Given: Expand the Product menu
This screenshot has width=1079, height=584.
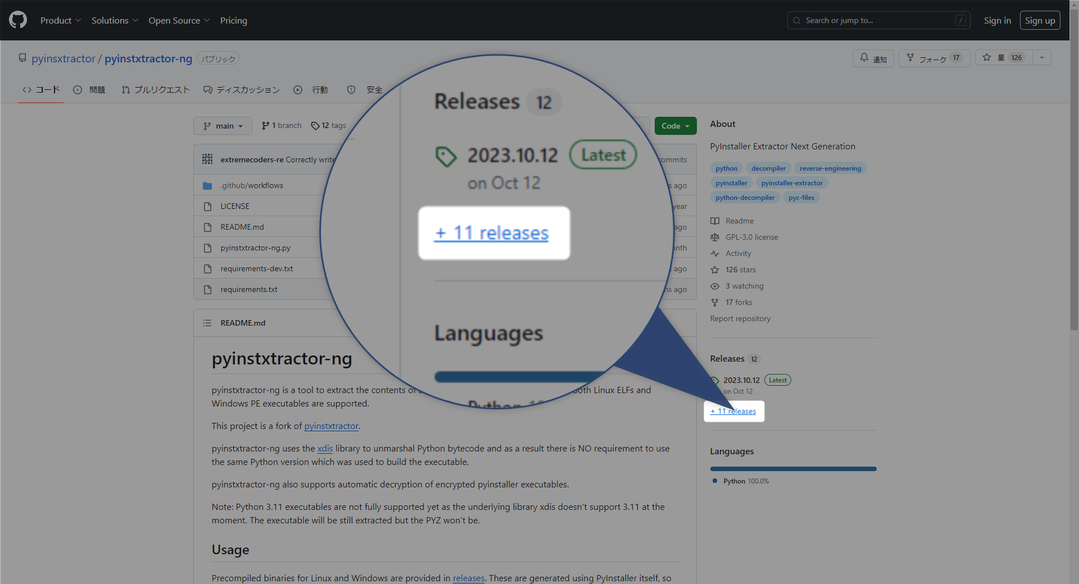Looking at the screenshot, I should (x=60, y=20).
